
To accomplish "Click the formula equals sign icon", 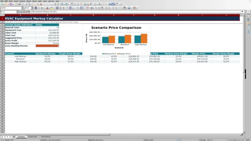I will [x=29, y=11].
